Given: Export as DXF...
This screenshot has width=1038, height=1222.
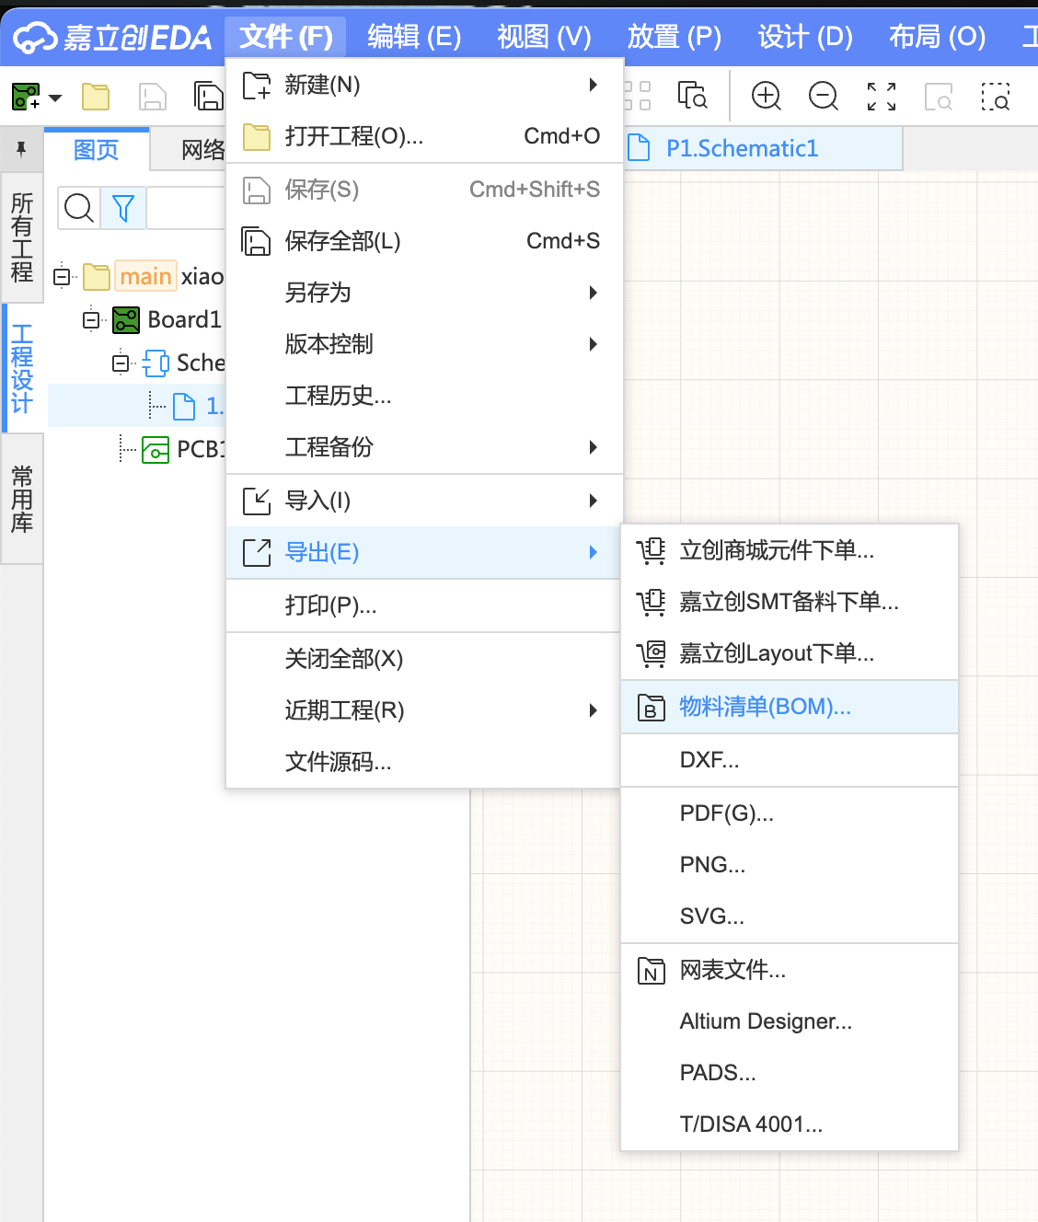Looking at the screenshot, I should pyautogui.click(x=790, y=760).
